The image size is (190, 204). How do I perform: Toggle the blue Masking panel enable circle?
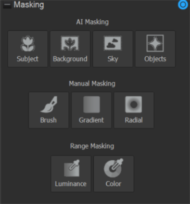pyautogui.click(x=183, y=5)
